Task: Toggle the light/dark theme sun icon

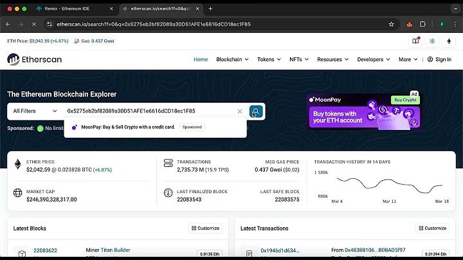Action: 432,41
